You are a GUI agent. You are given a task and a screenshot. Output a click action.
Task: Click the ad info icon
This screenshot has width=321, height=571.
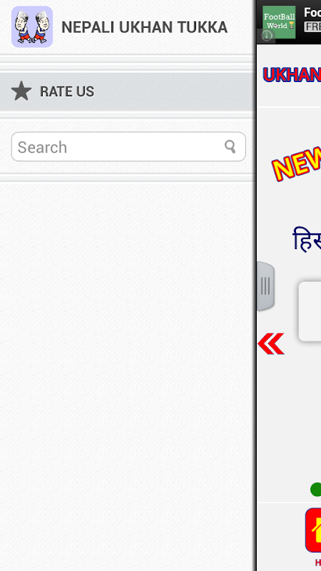point(267,36)
